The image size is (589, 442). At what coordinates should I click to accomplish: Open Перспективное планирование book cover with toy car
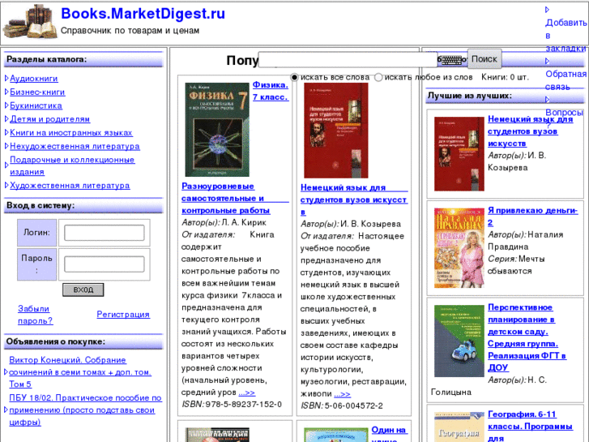tap(459, 341)
